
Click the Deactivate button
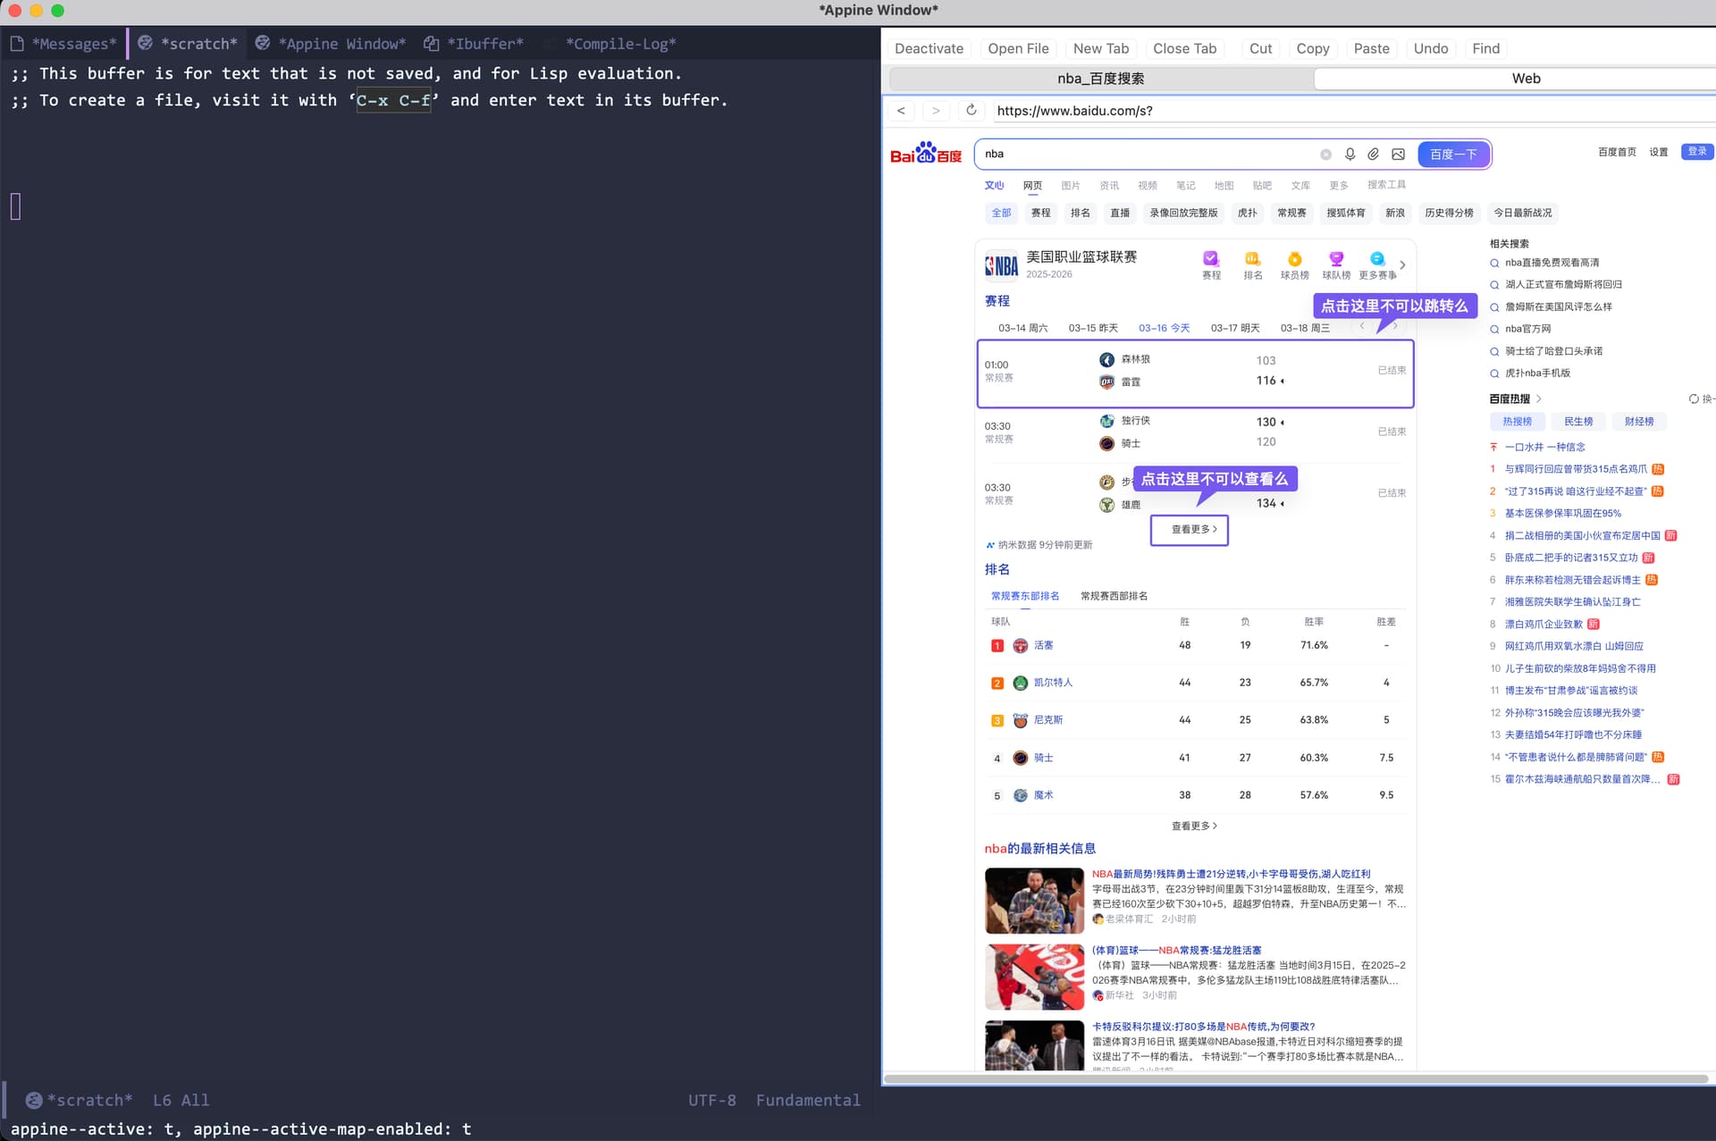(929, 48)
